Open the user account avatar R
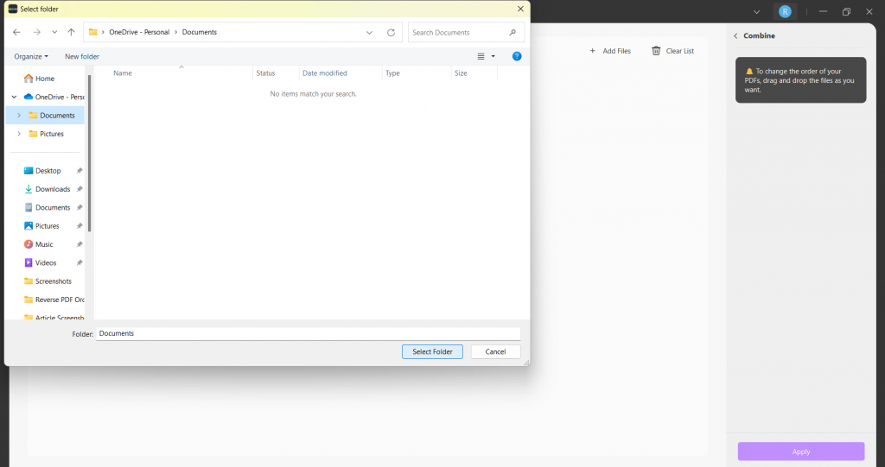885x467 pixels. [785, 11]
